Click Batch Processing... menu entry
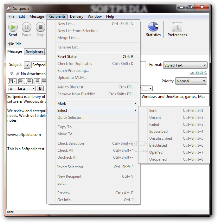 coord(93,71)
